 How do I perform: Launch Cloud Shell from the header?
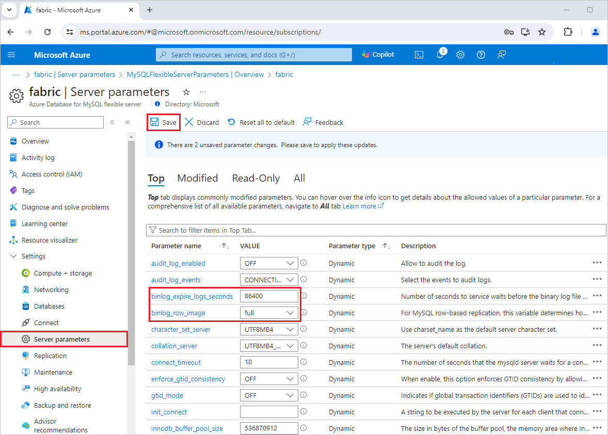[x=419, y=54]
